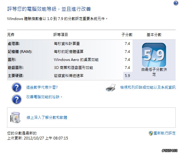Click the 元件 column header
The image size is (179, 153).
tap(11, 34)
